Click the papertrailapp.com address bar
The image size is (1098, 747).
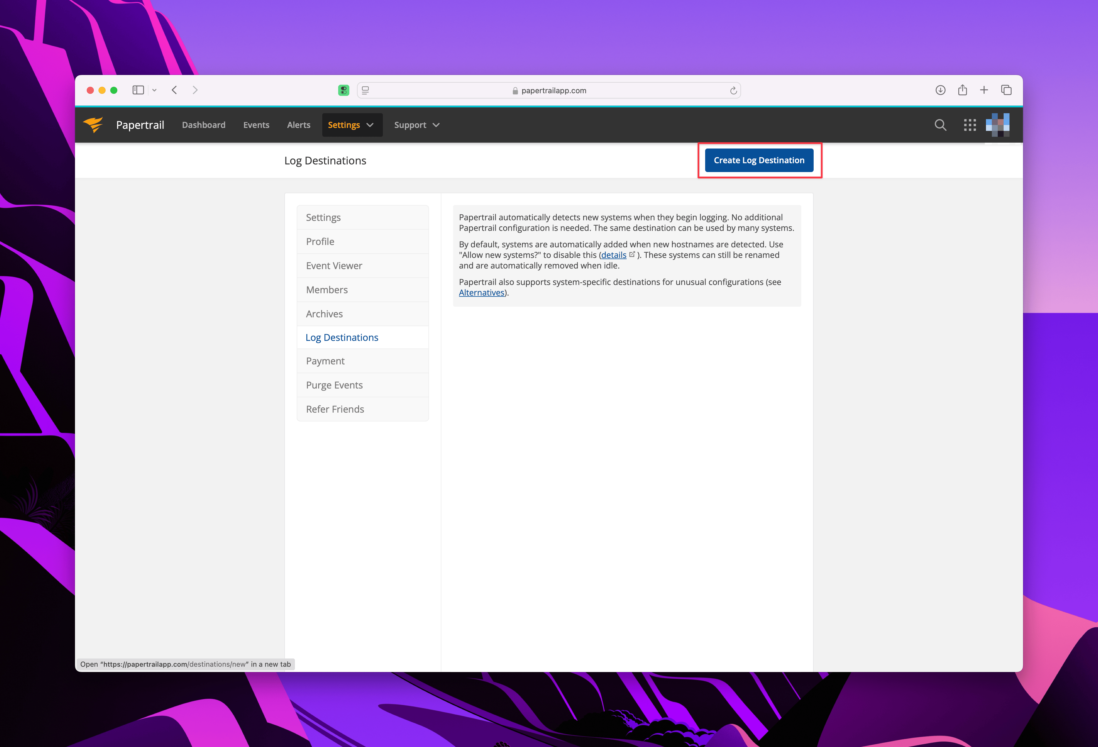(x=549, y=90)
